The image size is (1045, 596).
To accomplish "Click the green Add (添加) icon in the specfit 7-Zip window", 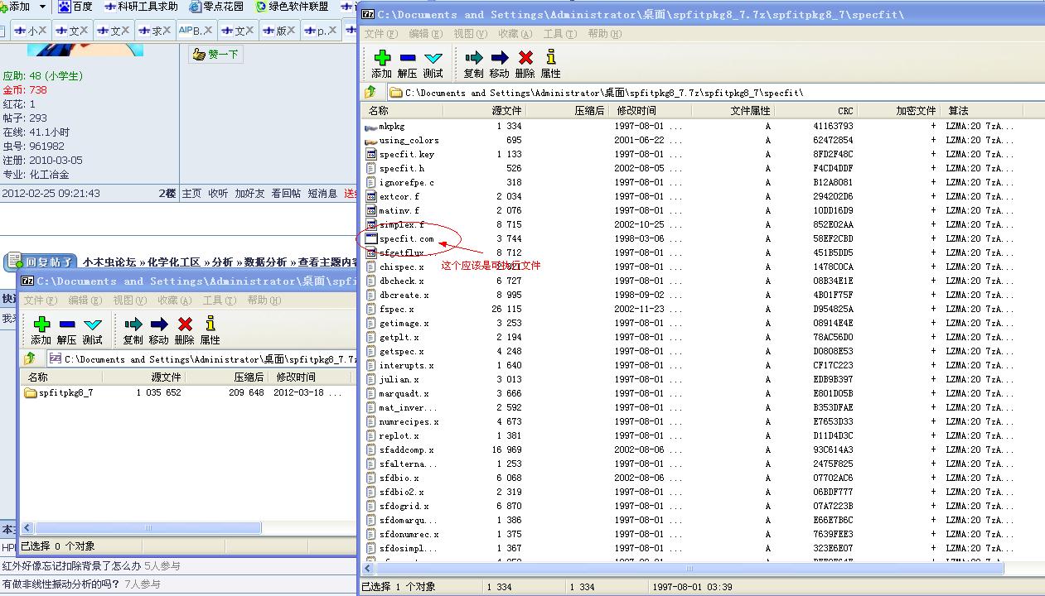I will [x=382, y=57].
